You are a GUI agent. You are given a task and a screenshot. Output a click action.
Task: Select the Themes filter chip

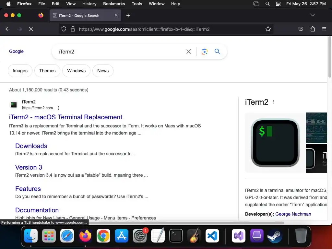47,71
